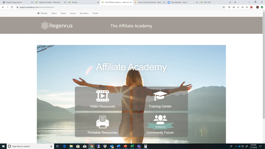This screenshot has height=149, width=265.
Task: Open the Library menu item
Action: (x=73, y=13)
